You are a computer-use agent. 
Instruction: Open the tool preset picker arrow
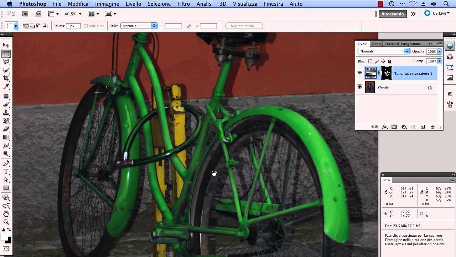pyautogui.click(x=16, y=26)
